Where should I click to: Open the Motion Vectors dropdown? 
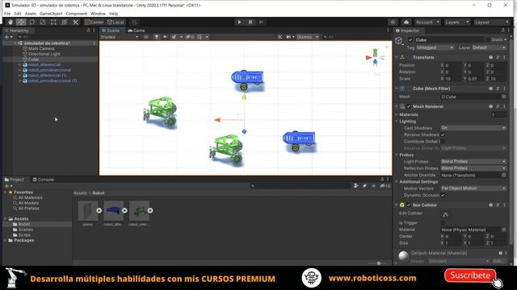point(473,188)
